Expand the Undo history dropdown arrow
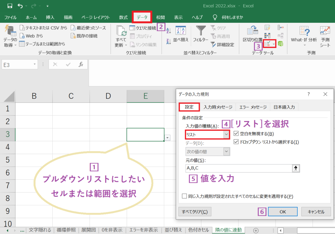Viewport: 335px width, 234px height. 26,6
